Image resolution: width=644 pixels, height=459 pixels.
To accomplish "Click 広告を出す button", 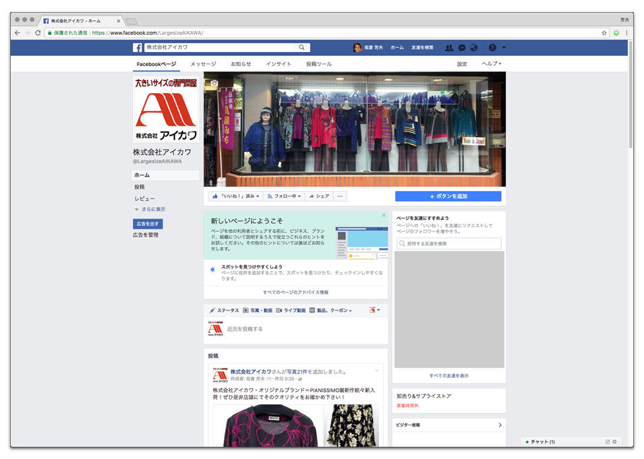I will click(148, 223).
